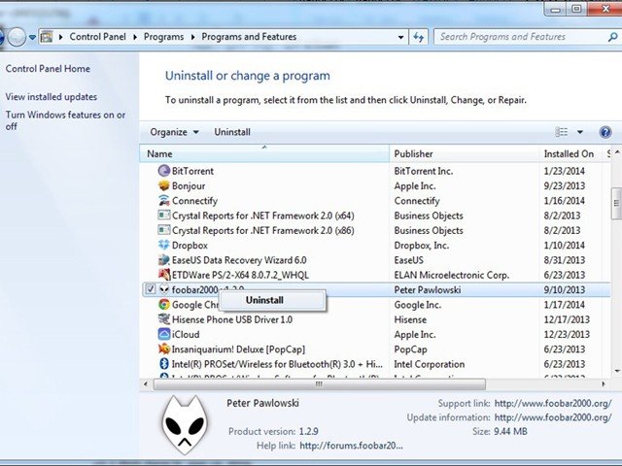
Task: Click the change view icon
Action: [x=561, y=132]
